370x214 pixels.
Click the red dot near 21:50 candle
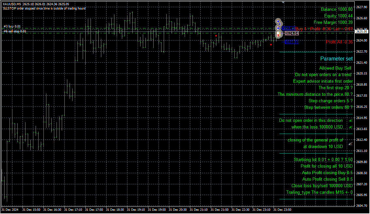tap(216, 36)
